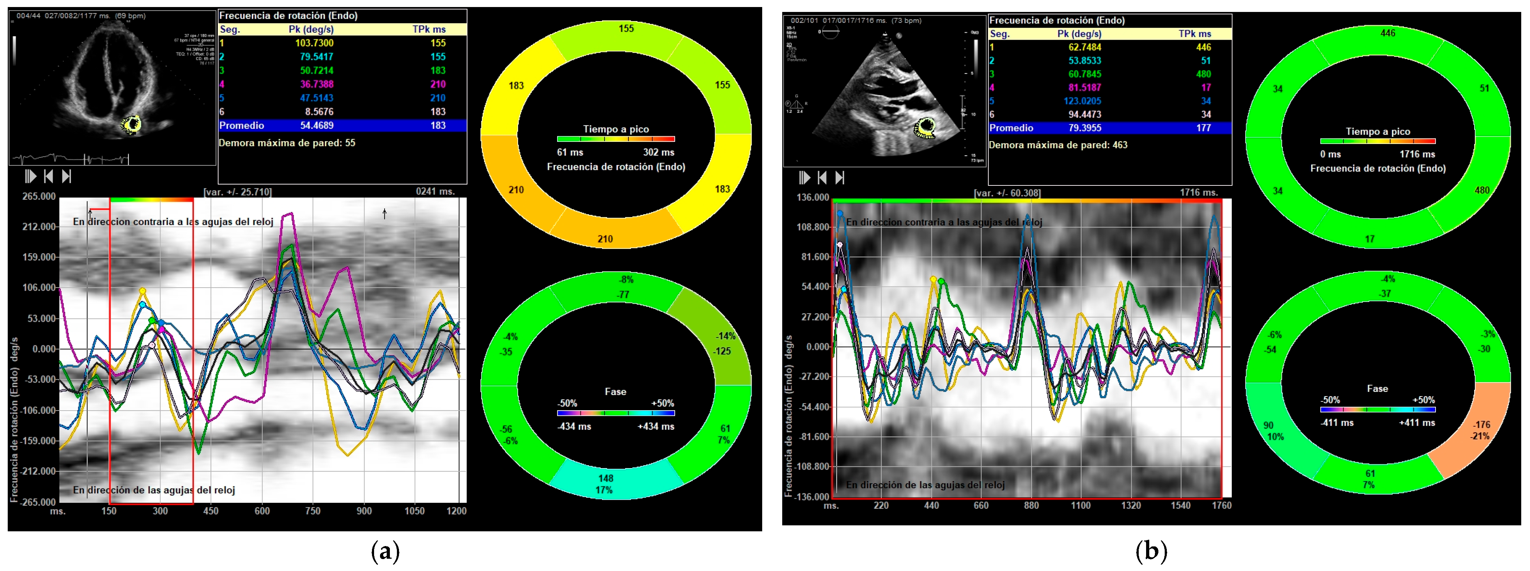This screenshot has width=1530, height=571.
Task: Click Fase color scale in right panel
Action: tap(1377, 409)
